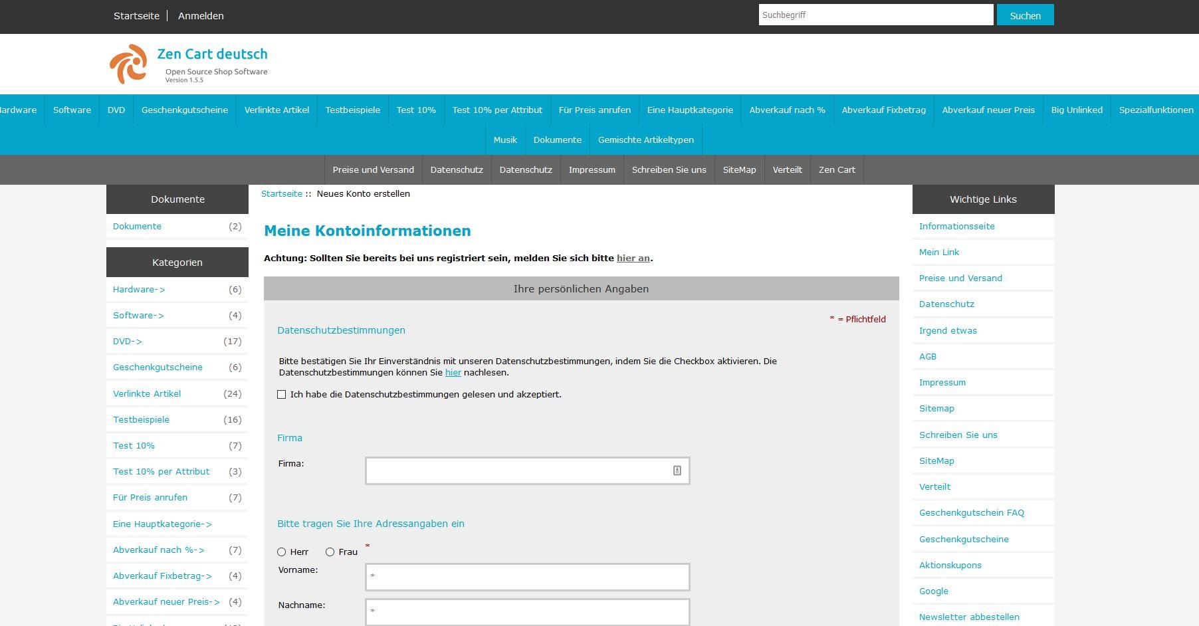Viewport: 1199px width, 626px height.
Task: Expand the DVD category
Action: point(126,341)
